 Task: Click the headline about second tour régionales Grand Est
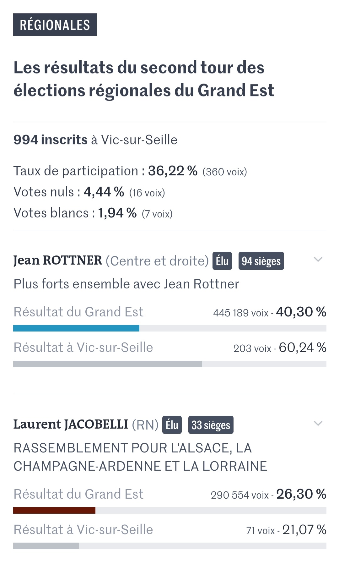point(144,79)
